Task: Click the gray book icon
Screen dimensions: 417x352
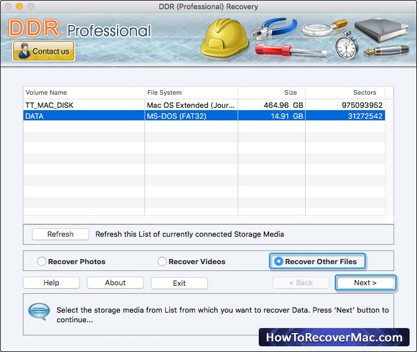Action: (x=381, y=30)
